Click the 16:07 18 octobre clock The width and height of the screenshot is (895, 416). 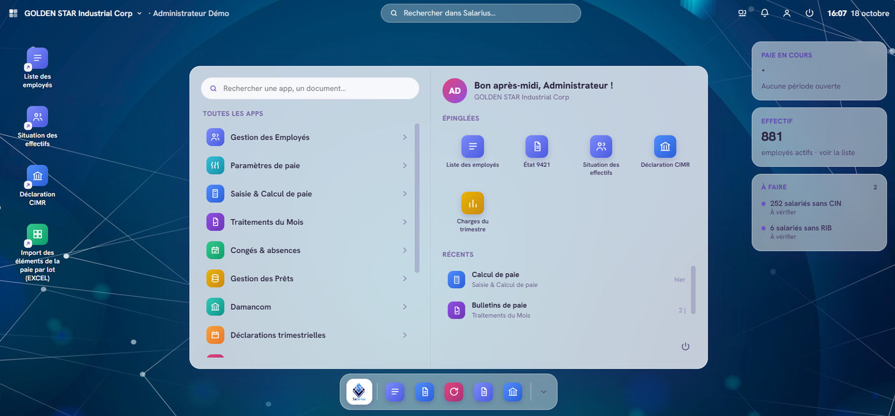click(x=858, y=13)
